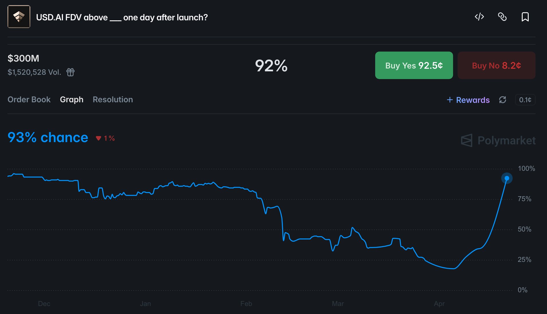Select the Graph tab
Screen dimensions: 547x314
pyautogui.click(x=72, y=100)
